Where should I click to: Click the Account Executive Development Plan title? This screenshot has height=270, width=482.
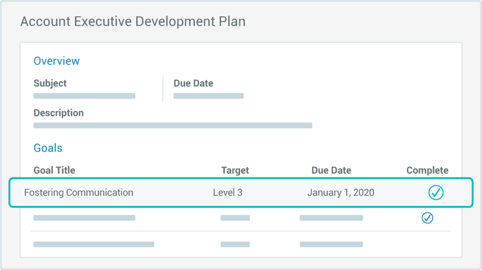pyautogui.click(x=133, y=22)
